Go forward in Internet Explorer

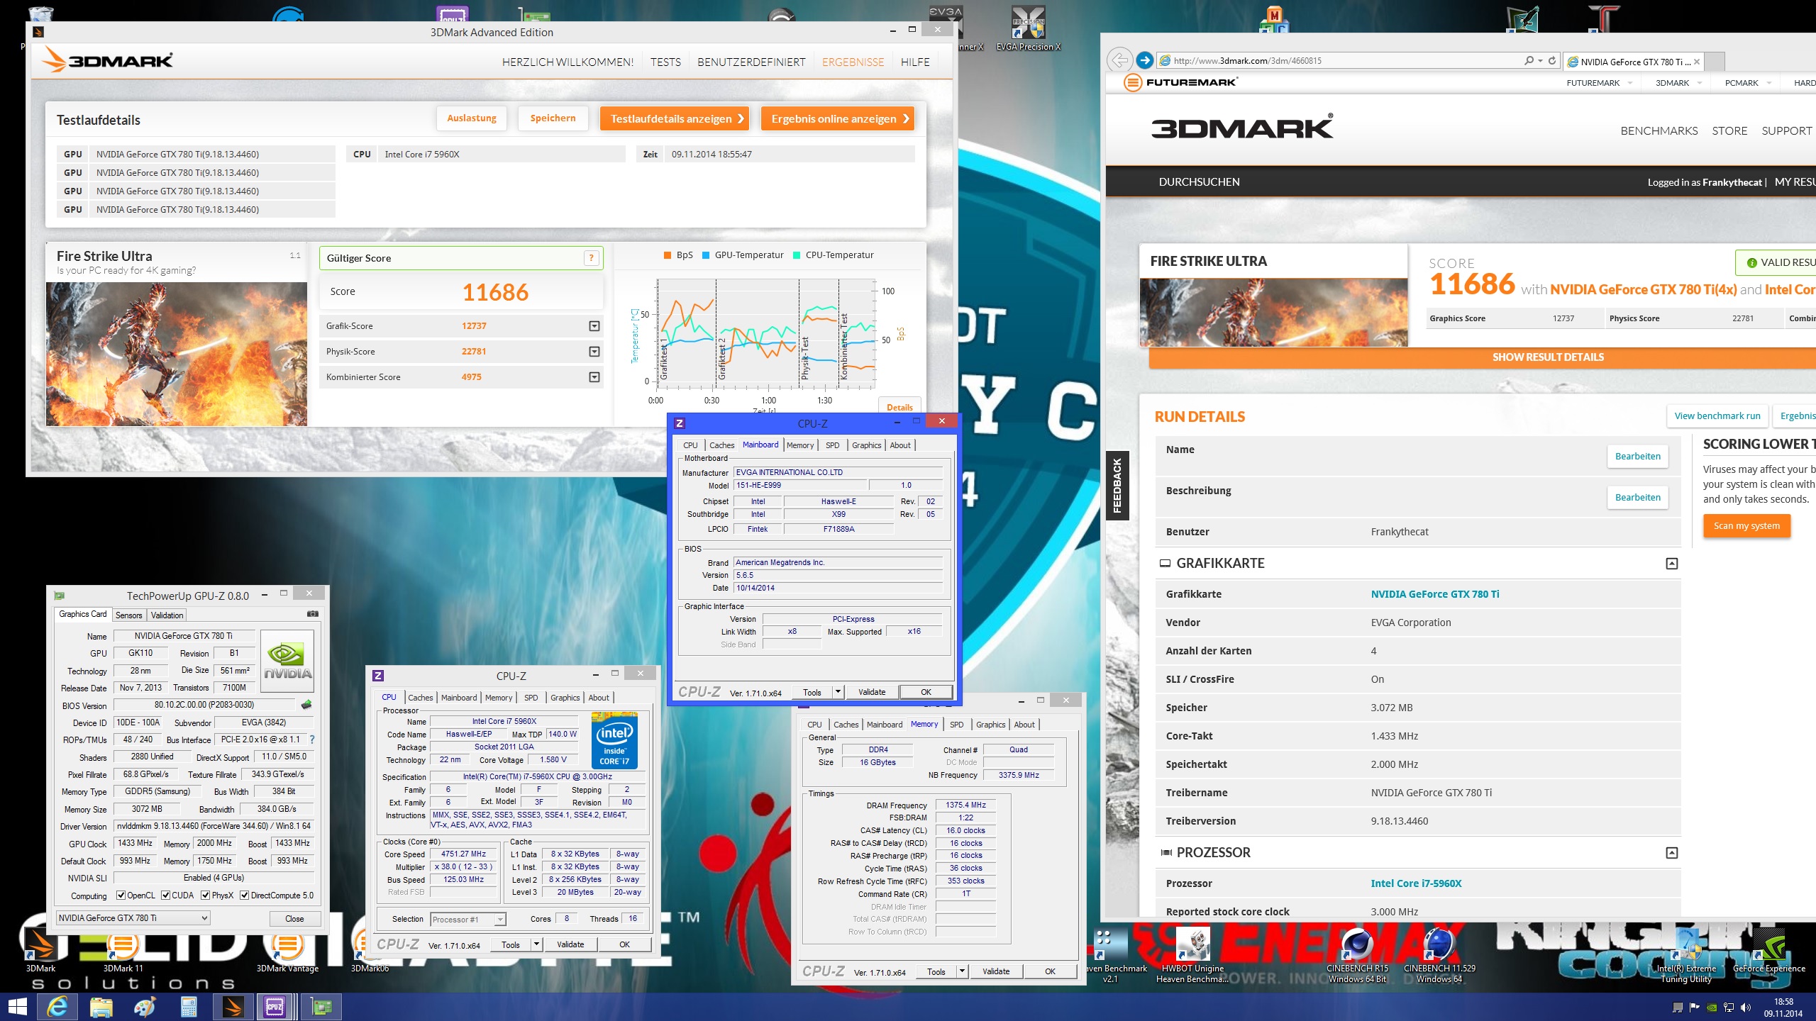pyautogui.click(x=1144, y=60)
